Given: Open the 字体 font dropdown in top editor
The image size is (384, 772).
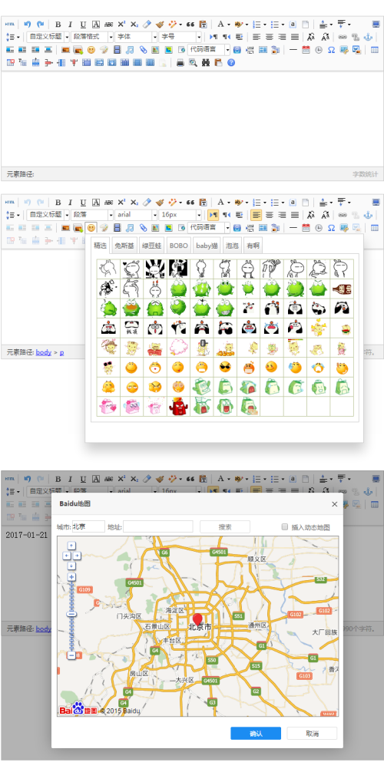Looking at the screenshot, I should [x=136, y=37].
